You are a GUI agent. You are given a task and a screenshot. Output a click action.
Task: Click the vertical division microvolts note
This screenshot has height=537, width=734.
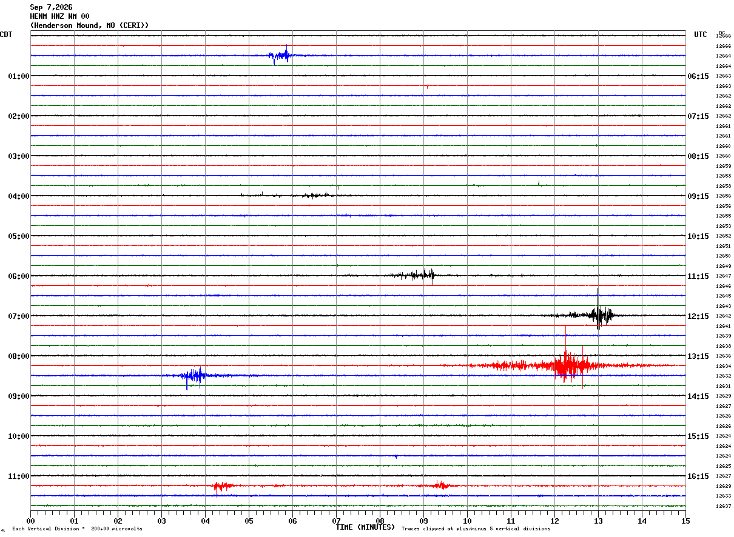(77, 529)
